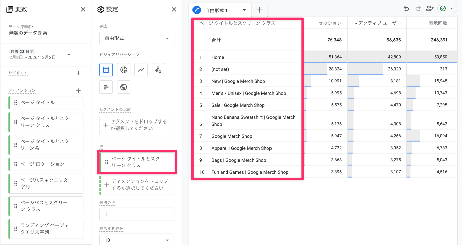The image size is (462, 245).
Task: Add a new segment with plus icon
Action: 78,73
